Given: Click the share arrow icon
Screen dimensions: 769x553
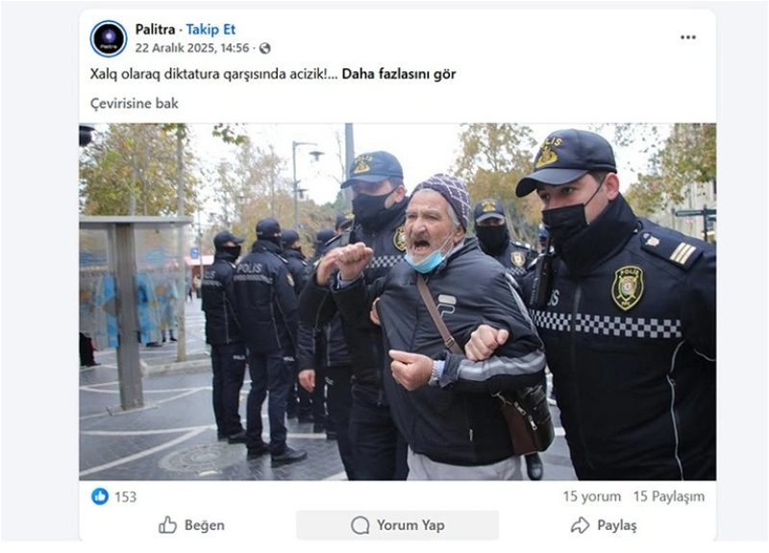Looking at the screenshot, I should pyautogui.click(x=581, y=525).
